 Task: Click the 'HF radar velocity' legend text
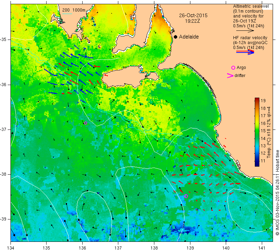[250, 38]
